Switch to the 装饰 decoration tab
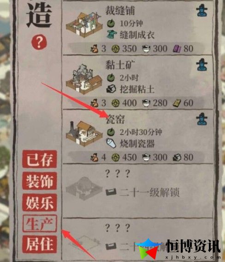Screen dimensions: 225x262 pyautogui.click(x=40, y=181)
